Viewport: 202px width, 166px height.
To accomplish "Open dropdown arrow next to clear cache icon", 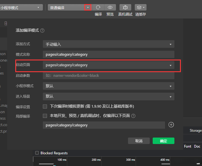I will [144, 7].
